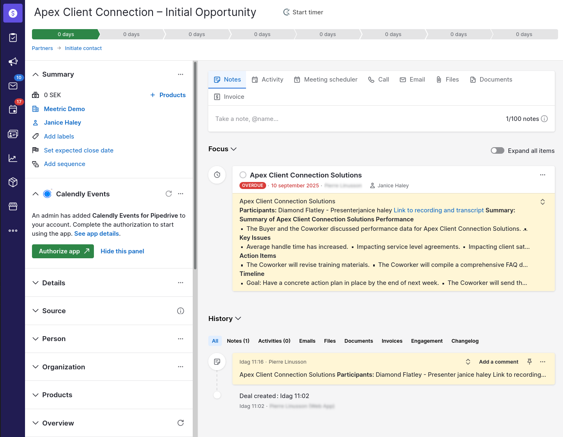This screenshot has width=563, height=437.
Task: Click the info icon next to Source
Action: click(x=180, y=311)
